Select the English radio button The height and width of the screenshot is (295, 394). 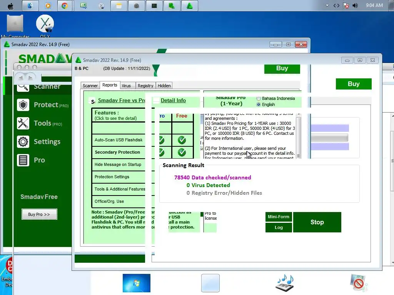[258, 104]
